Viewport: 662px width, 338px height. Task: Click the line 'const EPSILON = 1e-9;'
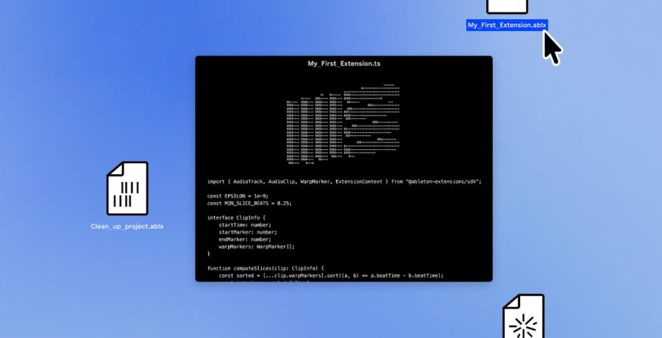click(x=238, y=196)
